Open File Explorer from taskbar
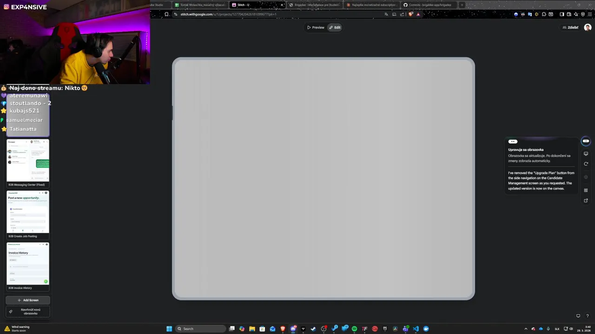This screenshot has height=334, width=595. (x=252, y=329)
